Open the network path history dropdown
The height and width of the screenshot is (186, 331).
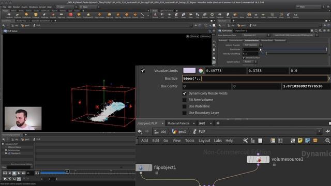click(319, 131)
